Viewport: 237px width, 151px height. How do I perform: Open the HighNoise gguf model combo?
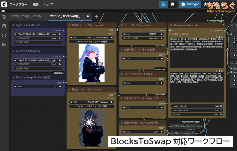[x=38, y=34]
